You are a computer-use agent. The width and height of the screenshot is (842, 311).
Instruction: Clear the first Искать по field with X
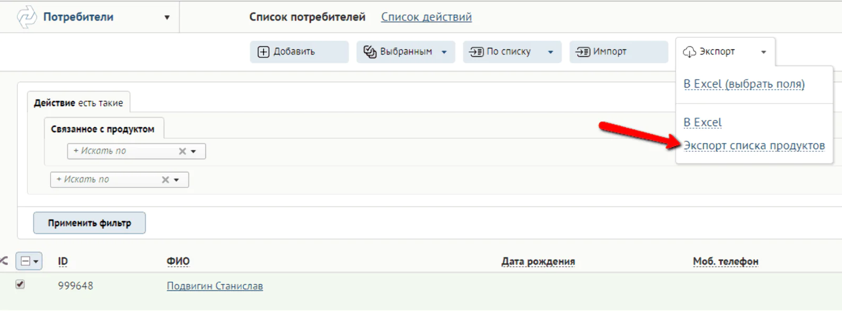coord(182,151)
